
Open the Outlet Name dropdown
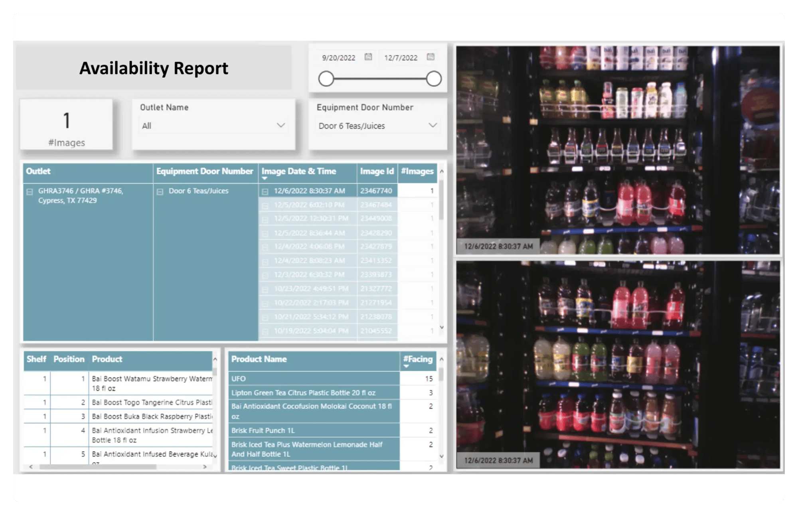pos(281,125)
